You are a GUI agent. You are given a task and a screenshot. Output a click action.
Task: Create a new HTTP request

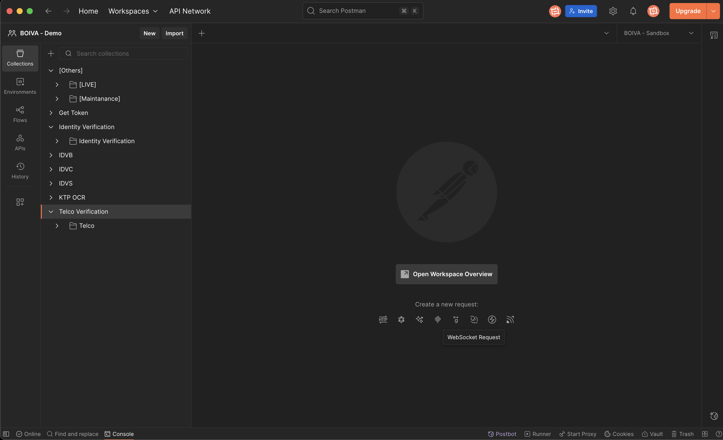pos(383,320)
